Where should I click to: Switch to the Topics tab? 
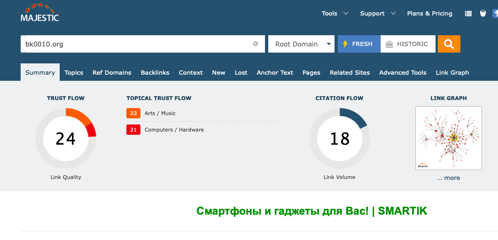(x=74, y=72)
